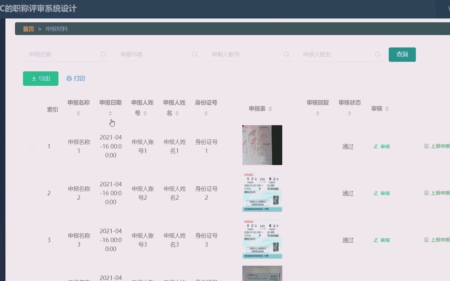Image resolution: width=450 pixels, height=281 pixels.
Task: Check the checkbox for row 3
Action: (x=32, y=240)
